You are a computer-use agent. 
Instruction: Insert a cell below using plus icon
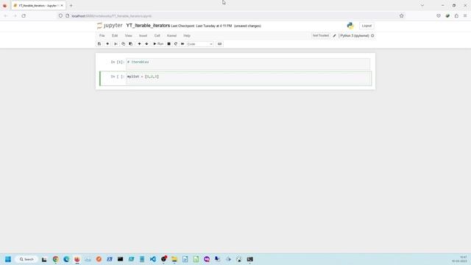coord(107,44)
